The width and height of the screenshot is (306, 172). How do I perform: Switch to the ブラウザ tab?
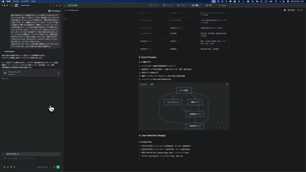[x=181, y=5]
